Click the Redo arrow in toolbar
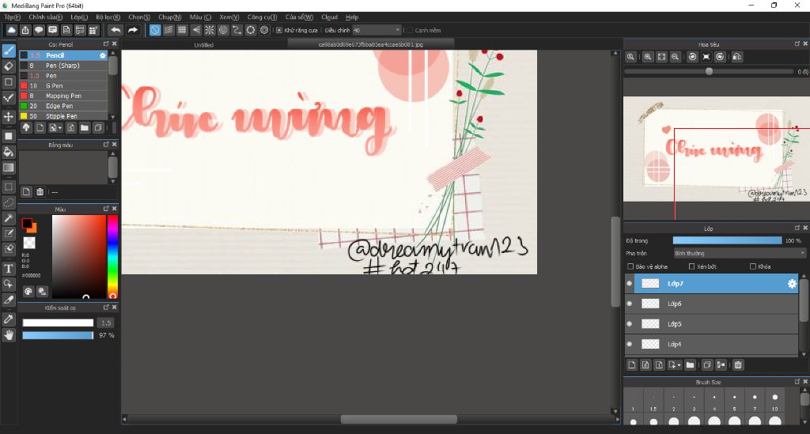This screenshot has width=810, height=434. click(133, 30)
